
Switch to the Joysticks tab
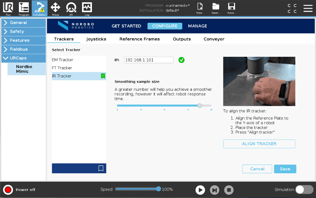(96, 39)
